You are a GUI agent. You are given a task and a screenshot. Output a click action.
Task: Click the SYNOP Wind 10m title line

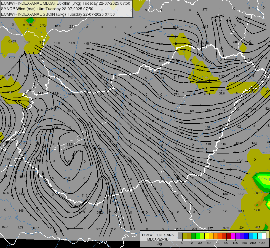point(47,9)
